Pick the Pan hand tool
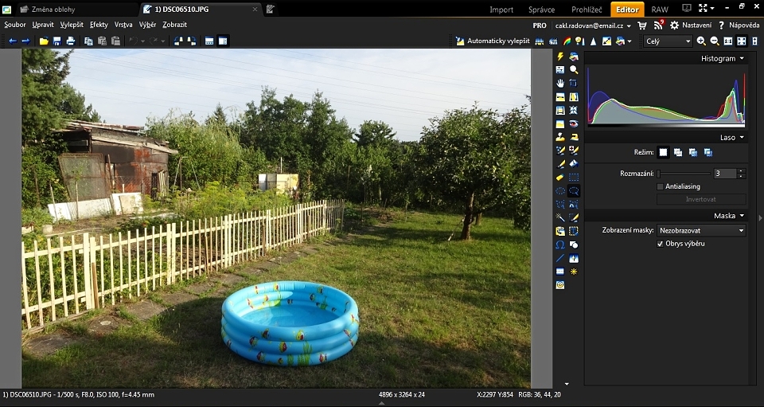 tap(560, 84)
